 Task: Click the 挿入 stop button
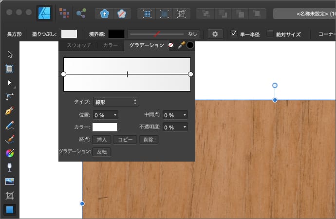(102, 140)
